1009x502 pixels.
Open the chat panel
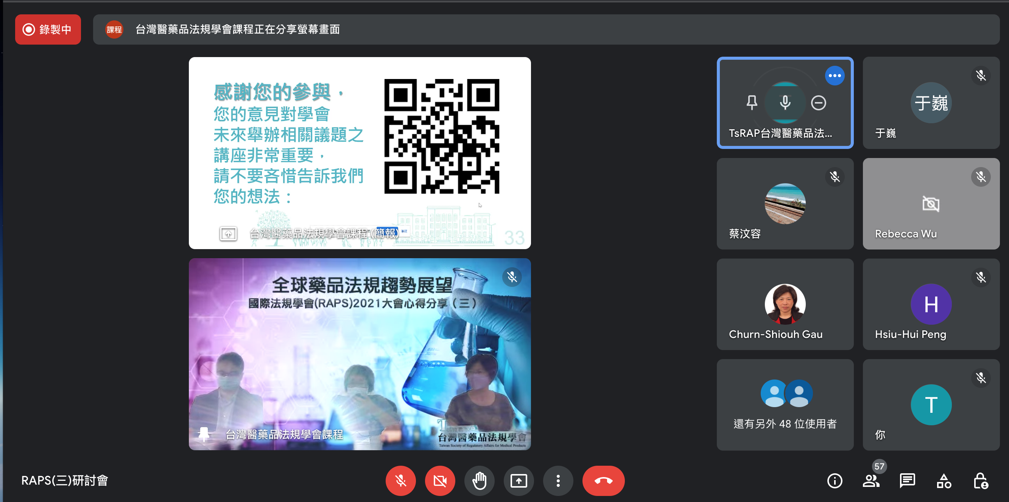[907, 480]
